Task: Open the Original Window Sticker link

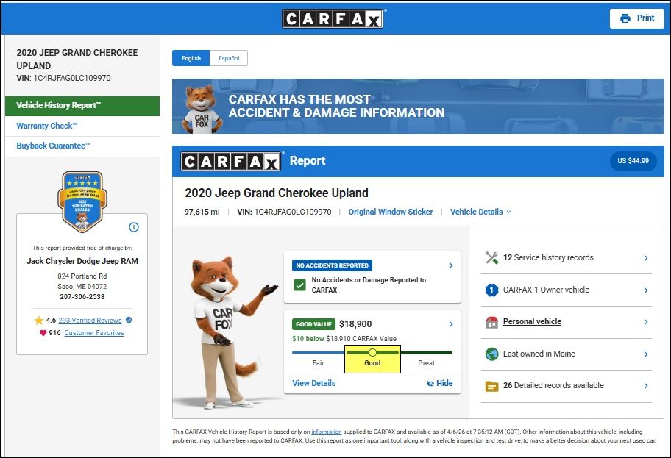Action: click(390, 212)
